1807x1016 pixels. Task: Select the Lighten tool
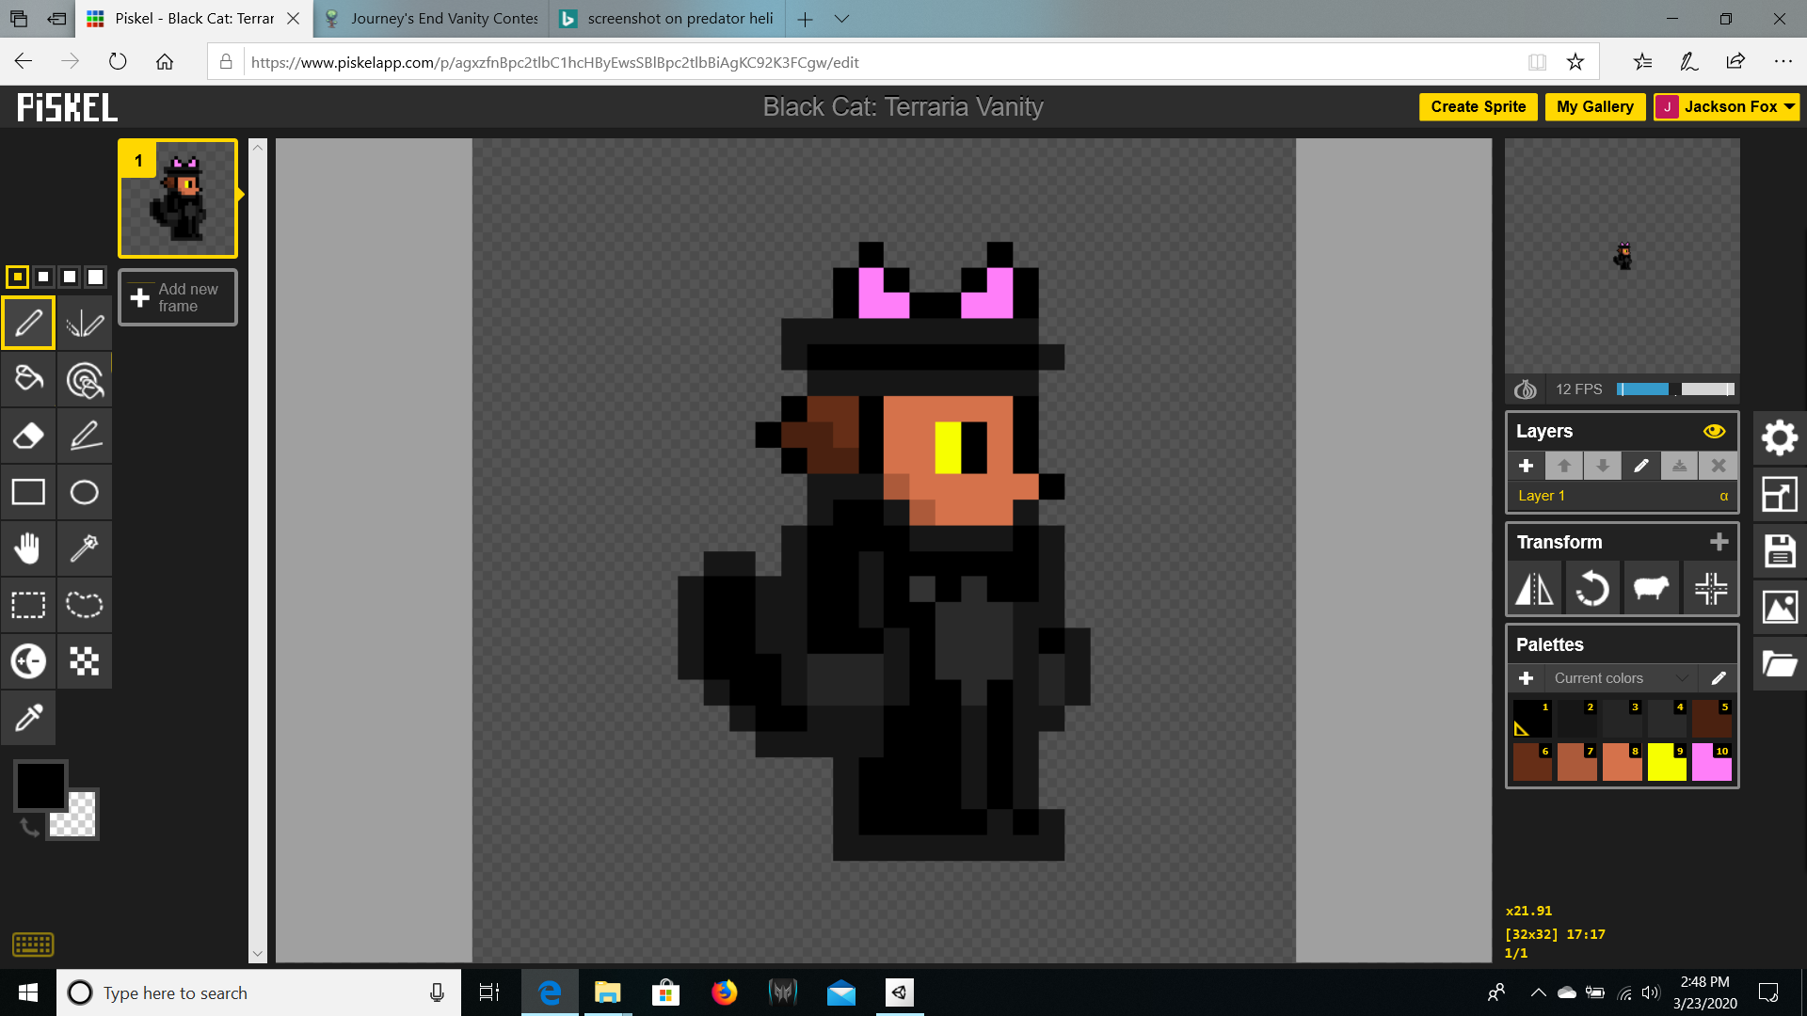tap(28, 661)
